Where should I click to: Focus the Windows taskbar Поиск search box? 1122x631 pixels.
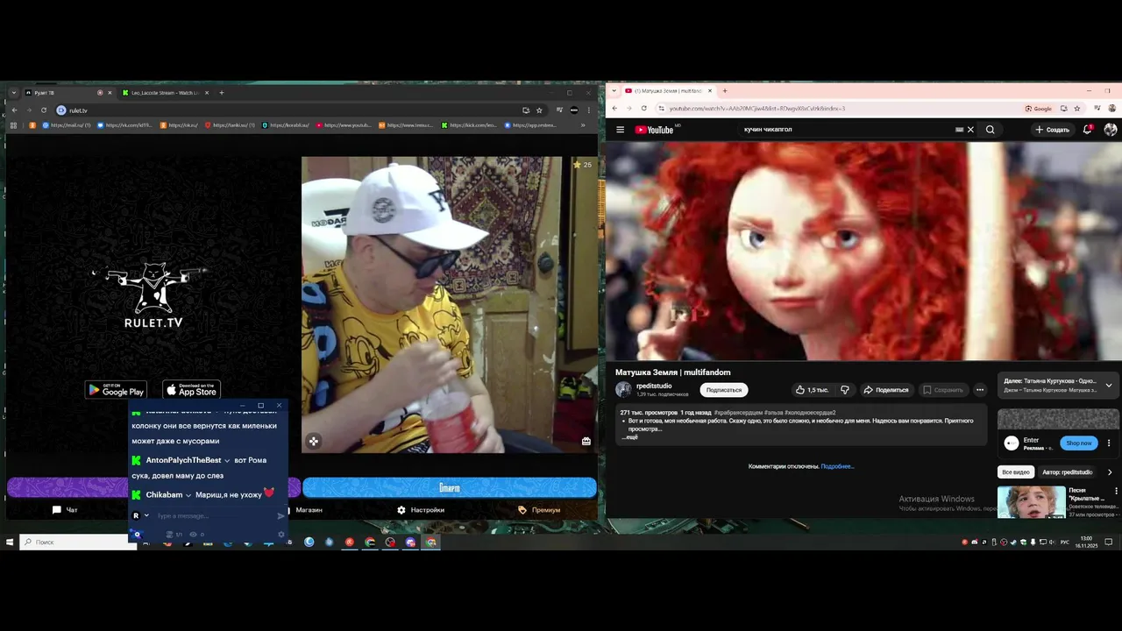[x=79, y=542]
